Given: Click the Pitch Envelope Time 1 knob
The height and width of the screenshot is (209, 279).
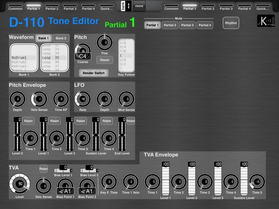Looking at the screenshot, I should [30, 138].
